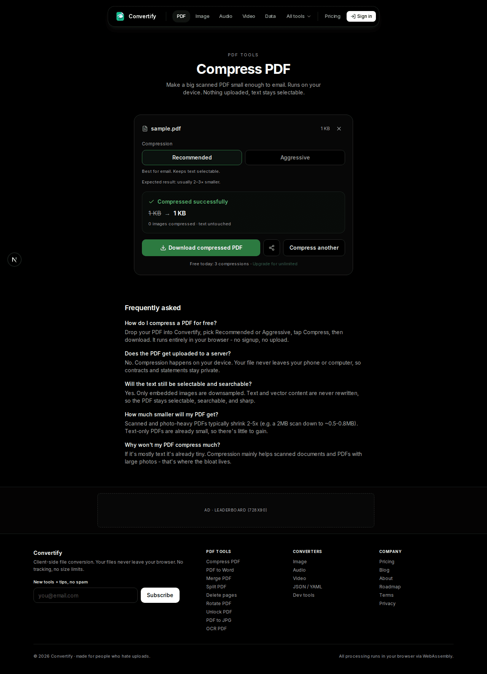
Task: Open the Data nav tab
Action: point(271,16)
